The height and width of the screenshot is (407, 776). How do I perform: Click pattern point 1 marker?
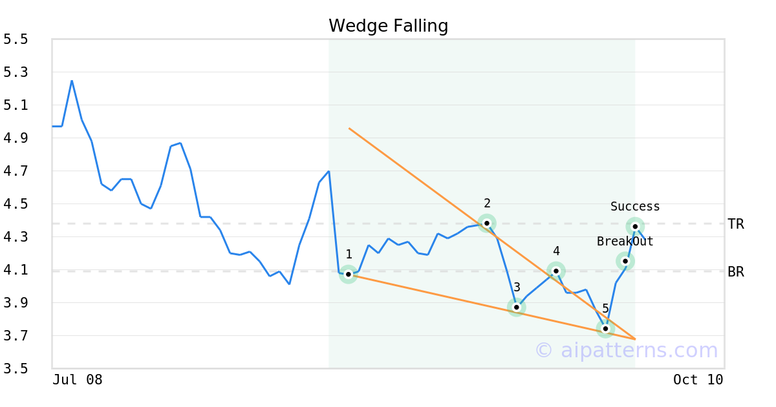[349, 275]
